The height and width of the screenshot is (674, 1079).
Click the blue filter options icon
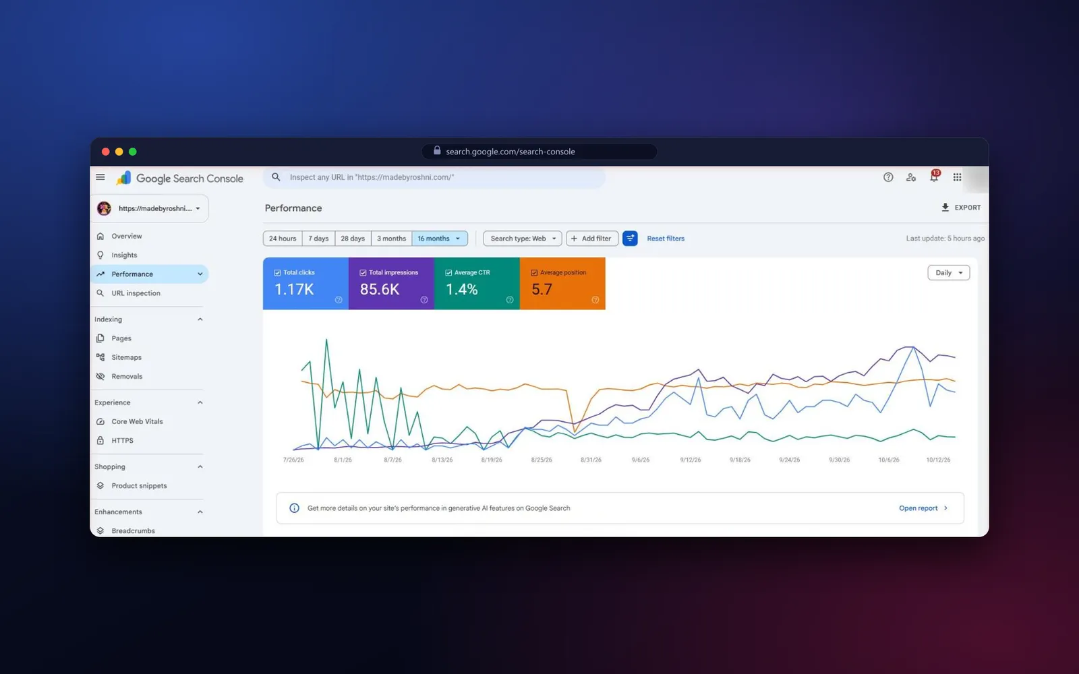630,239
